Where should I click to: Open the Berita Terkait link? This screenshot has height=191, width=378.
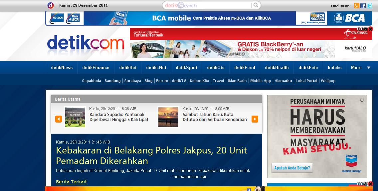[x=71, y=182]
